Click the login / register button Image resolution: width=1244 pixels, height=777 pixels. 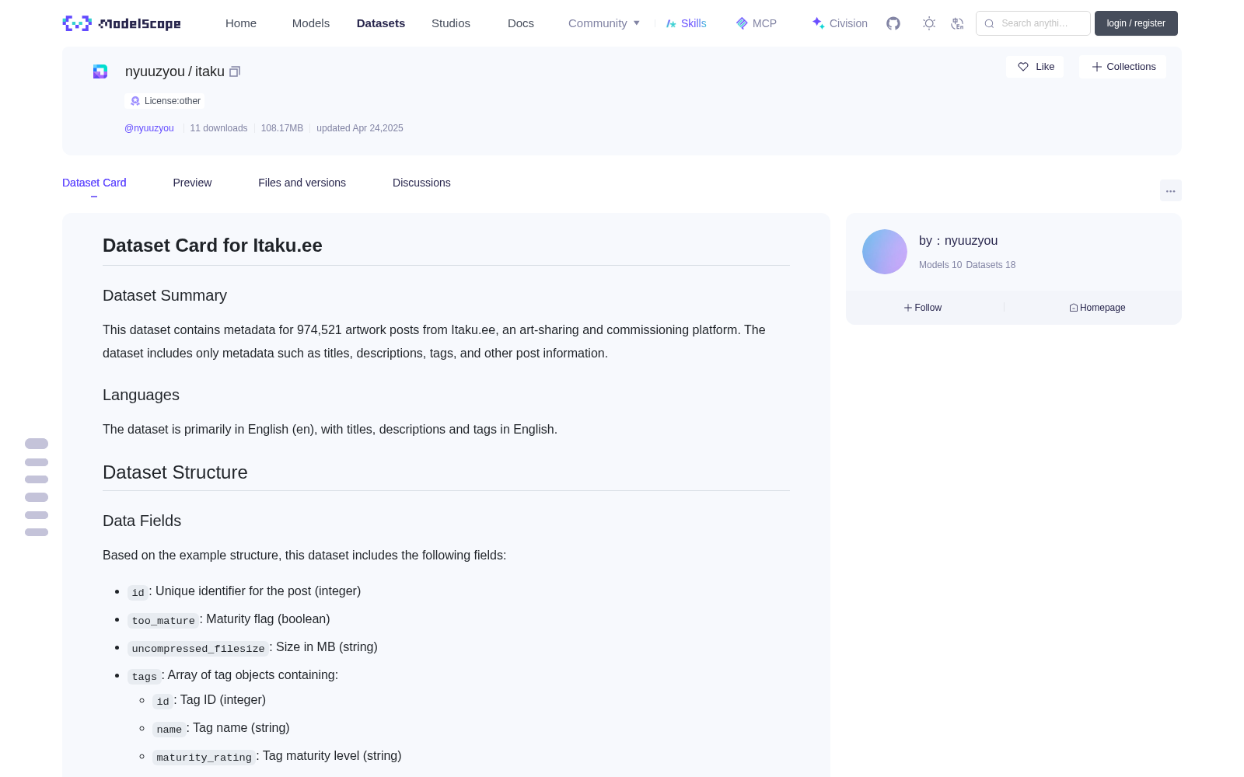click(x=1136, y=23)
